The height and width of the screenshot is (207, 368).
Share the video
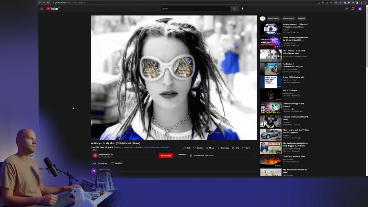point(210,148)
